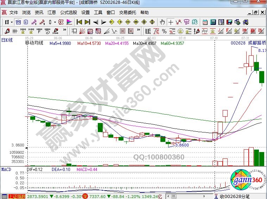Open the period 日 dropdown arrow
Image resolution: width=267 pixels, height=199 pixels.
pos(11,22)
